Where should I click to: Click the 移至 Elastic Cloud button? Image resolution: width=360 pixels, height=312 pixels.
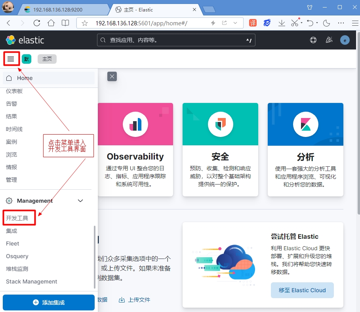(302, 290)
